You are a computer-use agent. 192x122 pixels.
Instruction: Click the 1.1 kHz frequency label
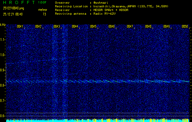[x=3, y=40]
